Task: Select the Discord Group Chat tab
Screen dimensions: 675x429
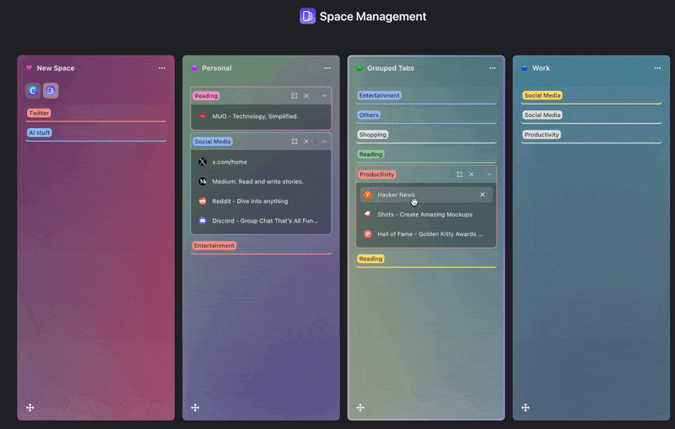Action: 264,221
